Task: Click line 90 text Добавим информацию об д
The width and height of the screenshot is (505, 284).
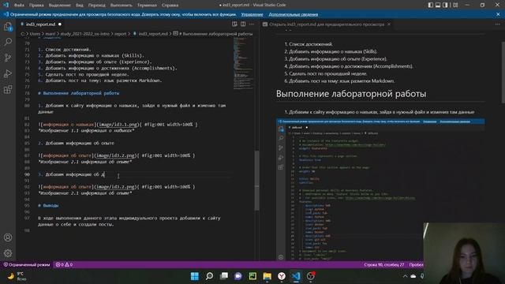Action: click(75, 174)
